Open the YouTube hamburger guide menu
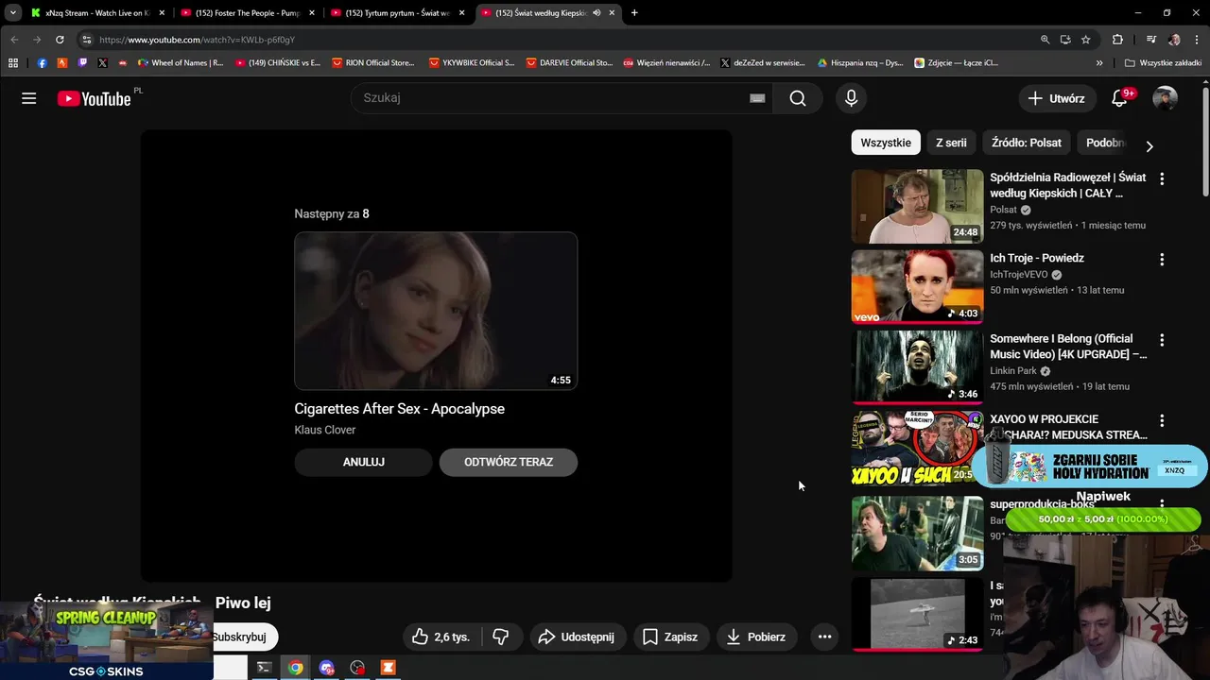Screen dimensions: 1210x680 pyautogui.click(x=29, y=98)
